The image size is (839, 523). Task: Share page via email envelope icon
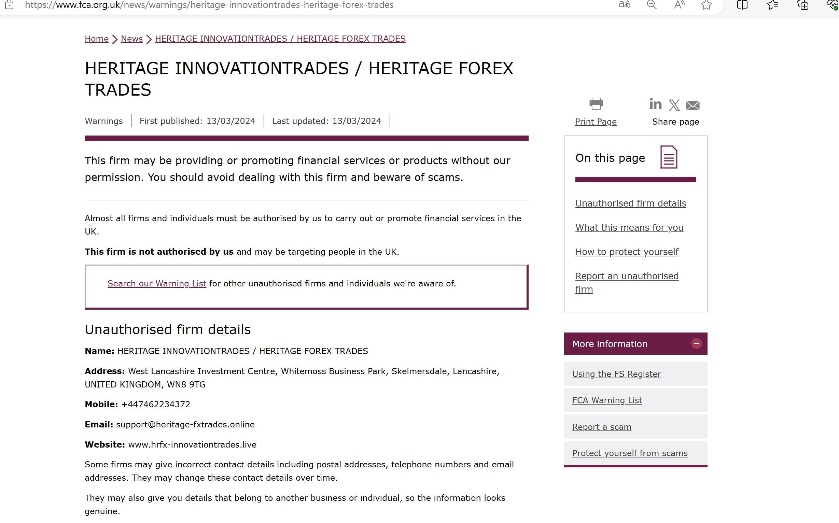coord(693,105)
